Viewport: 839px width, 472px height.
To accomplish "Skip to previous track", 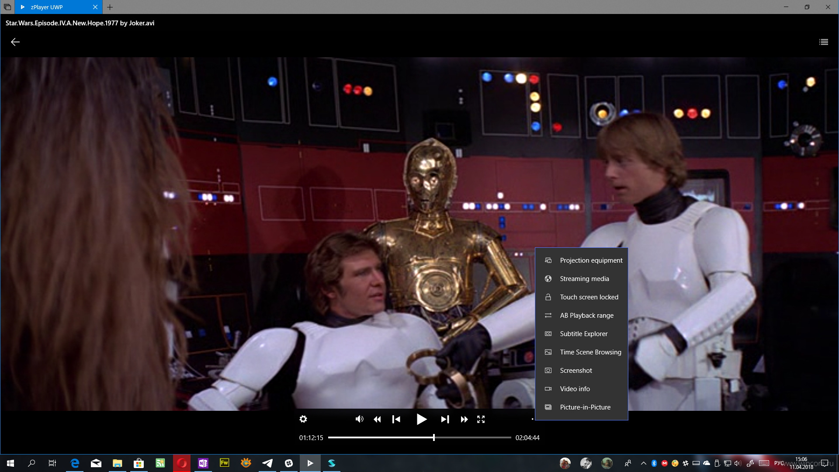I will tap(396, 420).
